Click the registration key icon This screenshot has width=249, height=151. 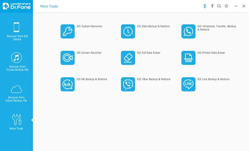[205, 6]
